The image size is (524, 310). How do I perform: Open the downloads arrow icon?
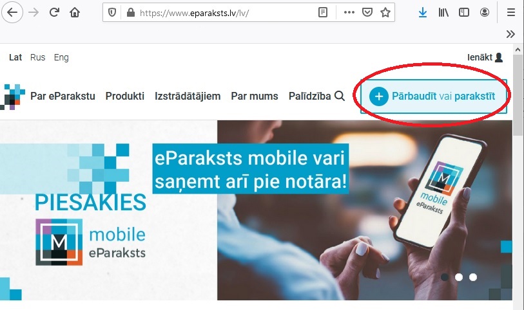(x=423, y=13)
